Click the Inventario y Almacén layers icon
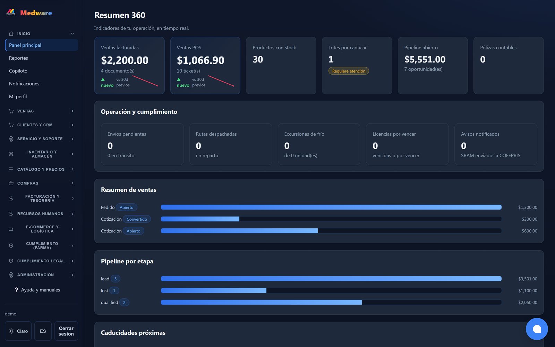 pos(11,154)
